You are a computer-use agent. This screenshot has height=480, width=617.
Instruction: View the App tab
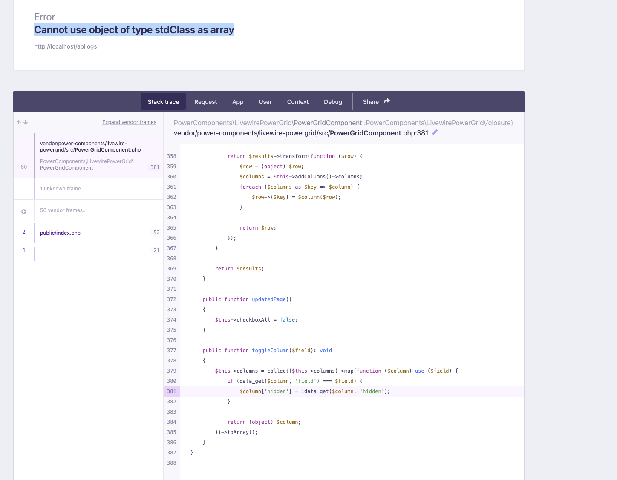[238, 102]
